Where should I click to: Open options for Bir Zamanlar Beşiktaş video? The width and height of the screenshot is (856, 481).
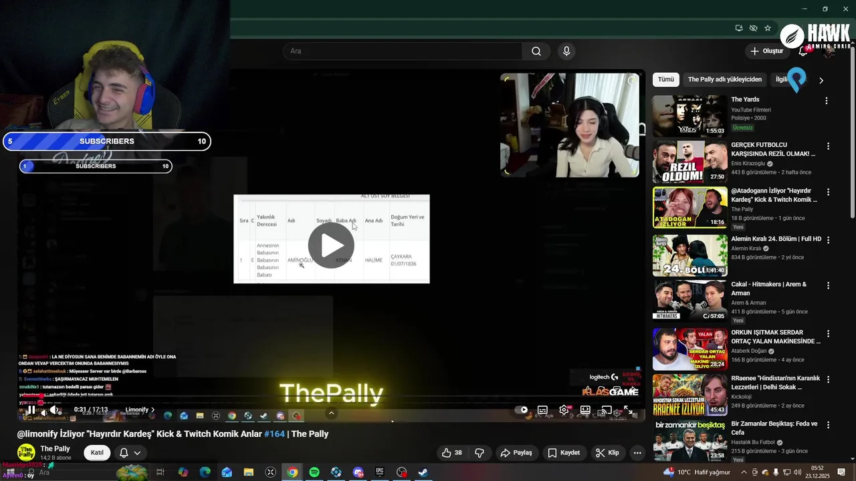[x=828, y=425]
